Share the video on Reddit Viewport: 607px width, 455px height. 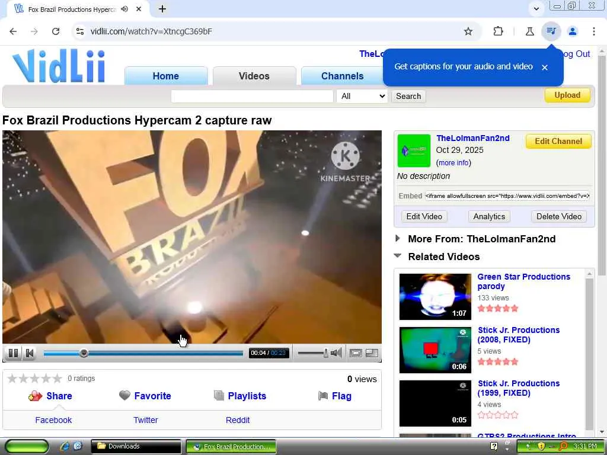pyautogui.click(x=238, y=420)
